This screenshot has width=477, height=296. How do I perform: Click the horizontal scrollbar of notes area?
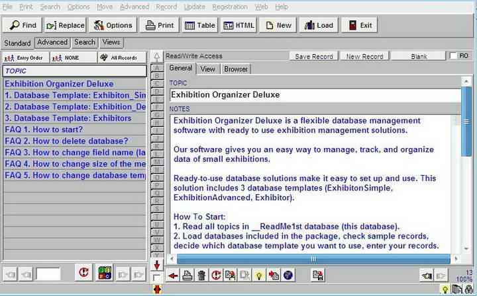point(313,259)
